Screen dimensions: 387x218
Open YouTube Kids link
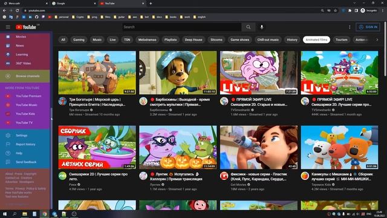[x=25, y=114]
